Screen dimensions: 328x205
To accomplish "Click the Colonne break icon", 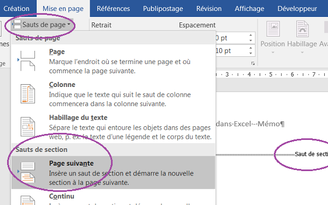I will pos(28,93).
